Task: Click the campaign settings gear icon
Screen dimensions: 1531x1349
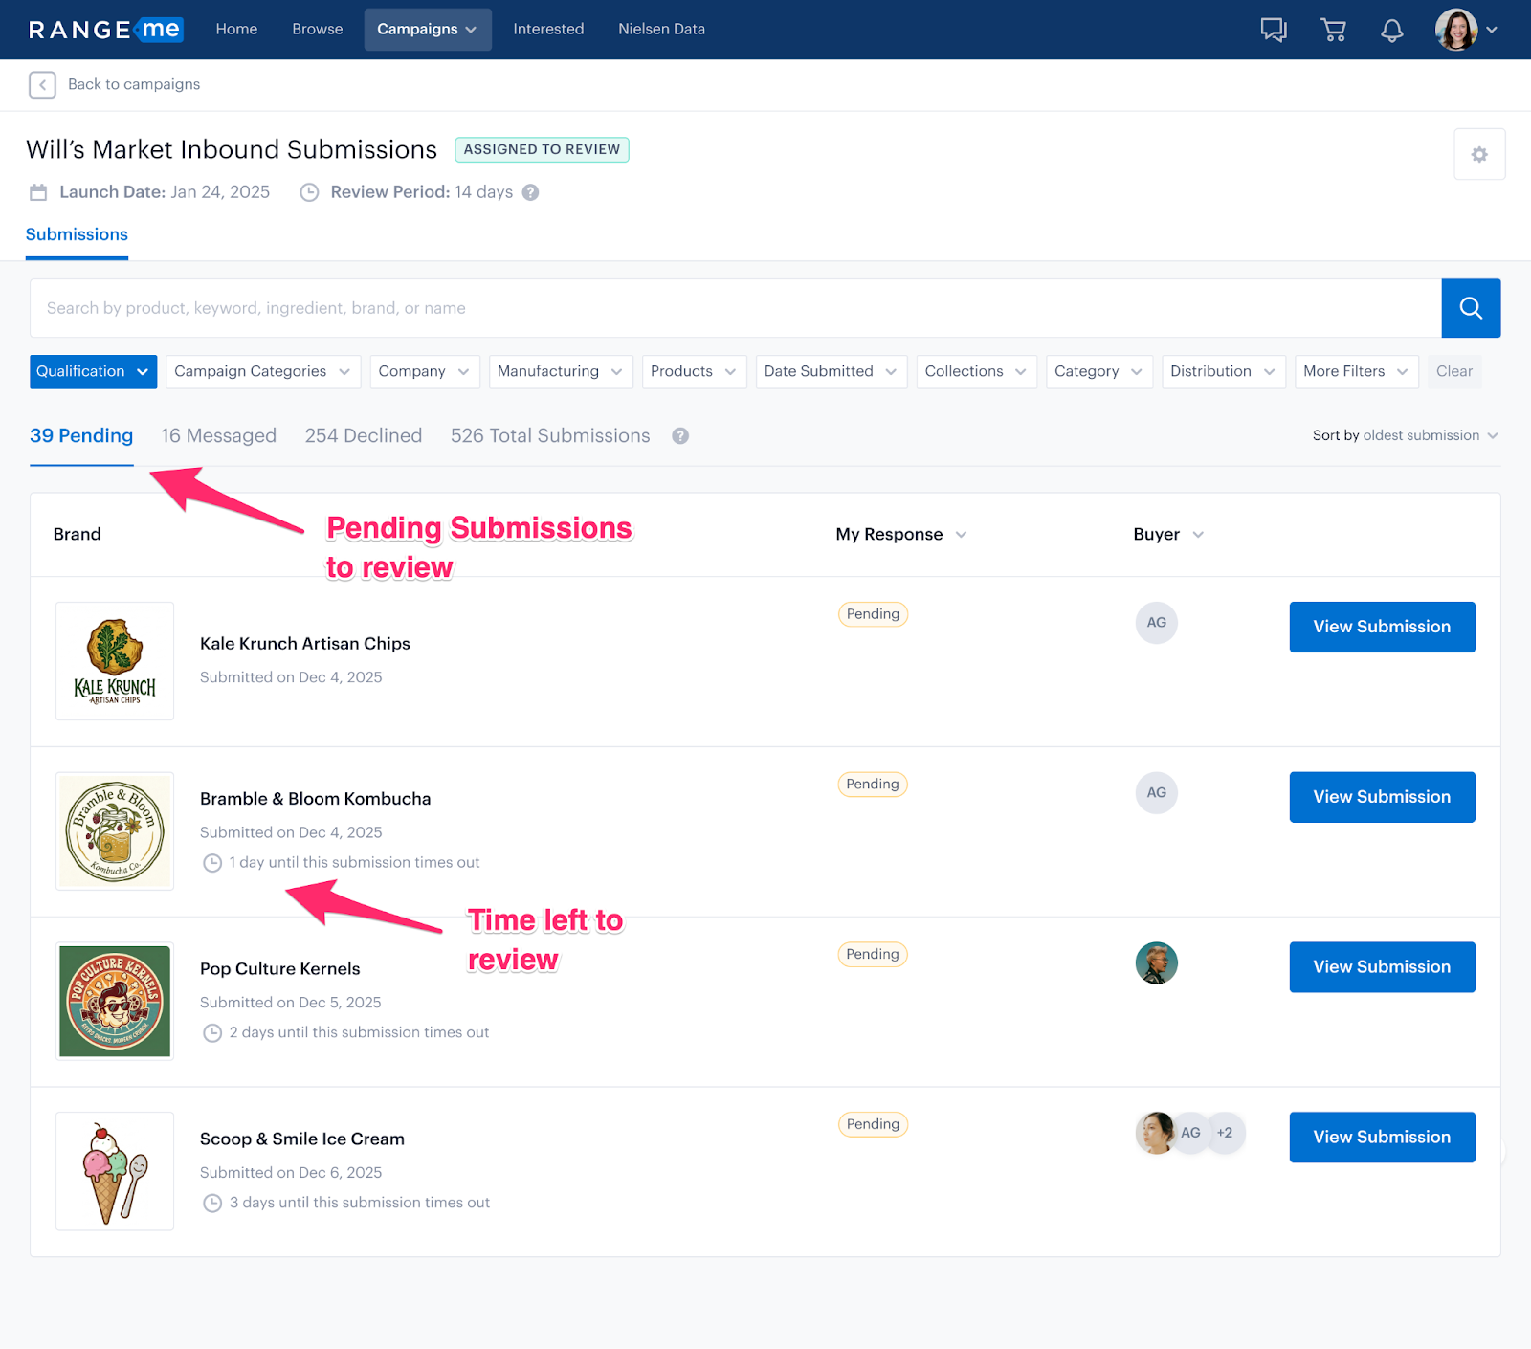Action: tap(1478, 154)
